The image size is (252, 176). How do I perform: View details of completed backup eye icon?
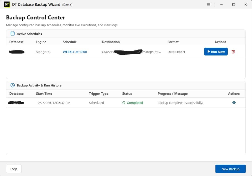pyautogui.click(x=234, y=102)
